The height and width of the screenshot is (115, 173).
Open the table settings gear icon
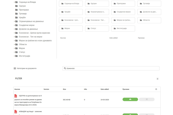pyautogui.click(x=156, y=89)
